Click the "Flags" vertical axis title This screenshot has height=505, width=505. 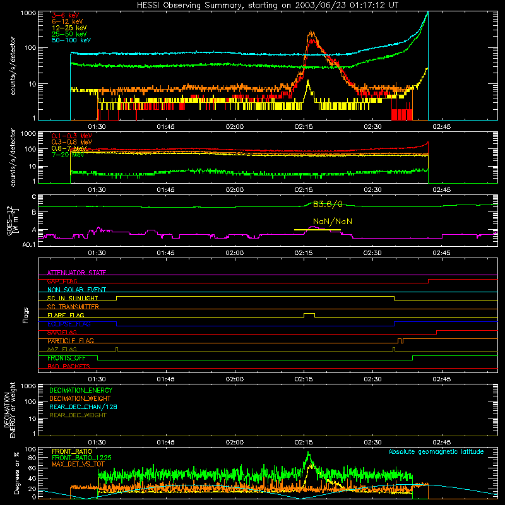click(26, 315)
